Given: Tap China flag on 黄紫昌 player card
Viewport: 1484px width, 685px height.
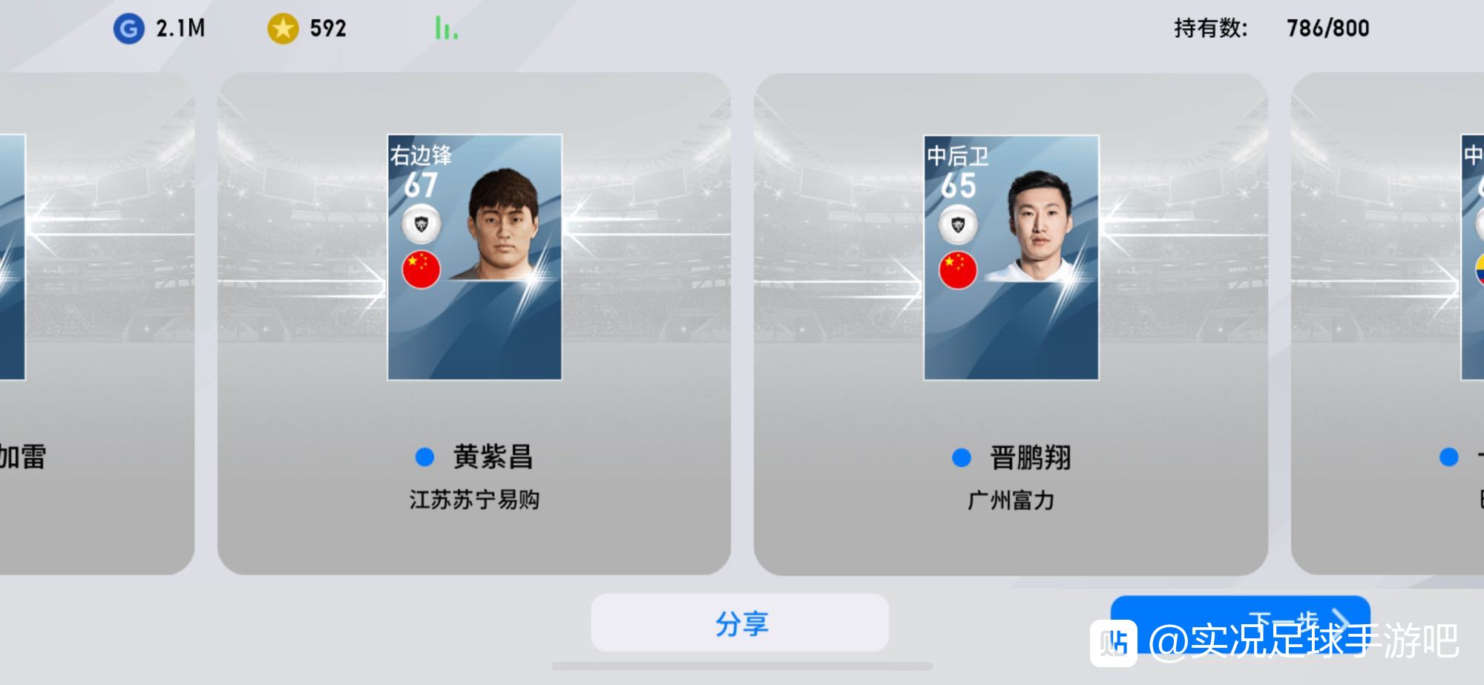Looking at the screenshot, I should pyautogui.click(x=421, y=269).
